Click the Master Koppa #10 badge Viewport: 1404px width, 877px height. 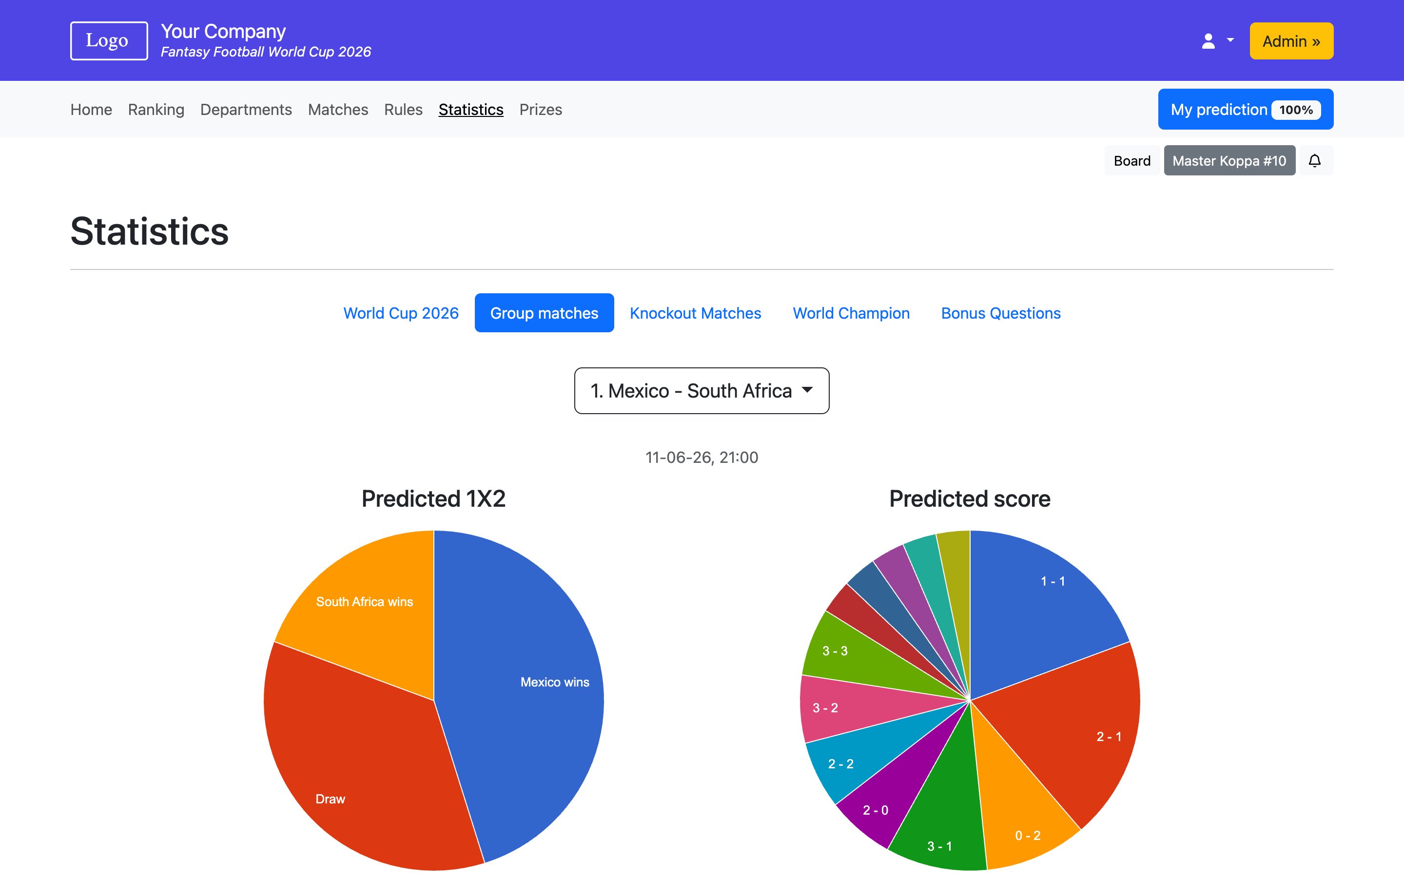(x=1229, y=161)
